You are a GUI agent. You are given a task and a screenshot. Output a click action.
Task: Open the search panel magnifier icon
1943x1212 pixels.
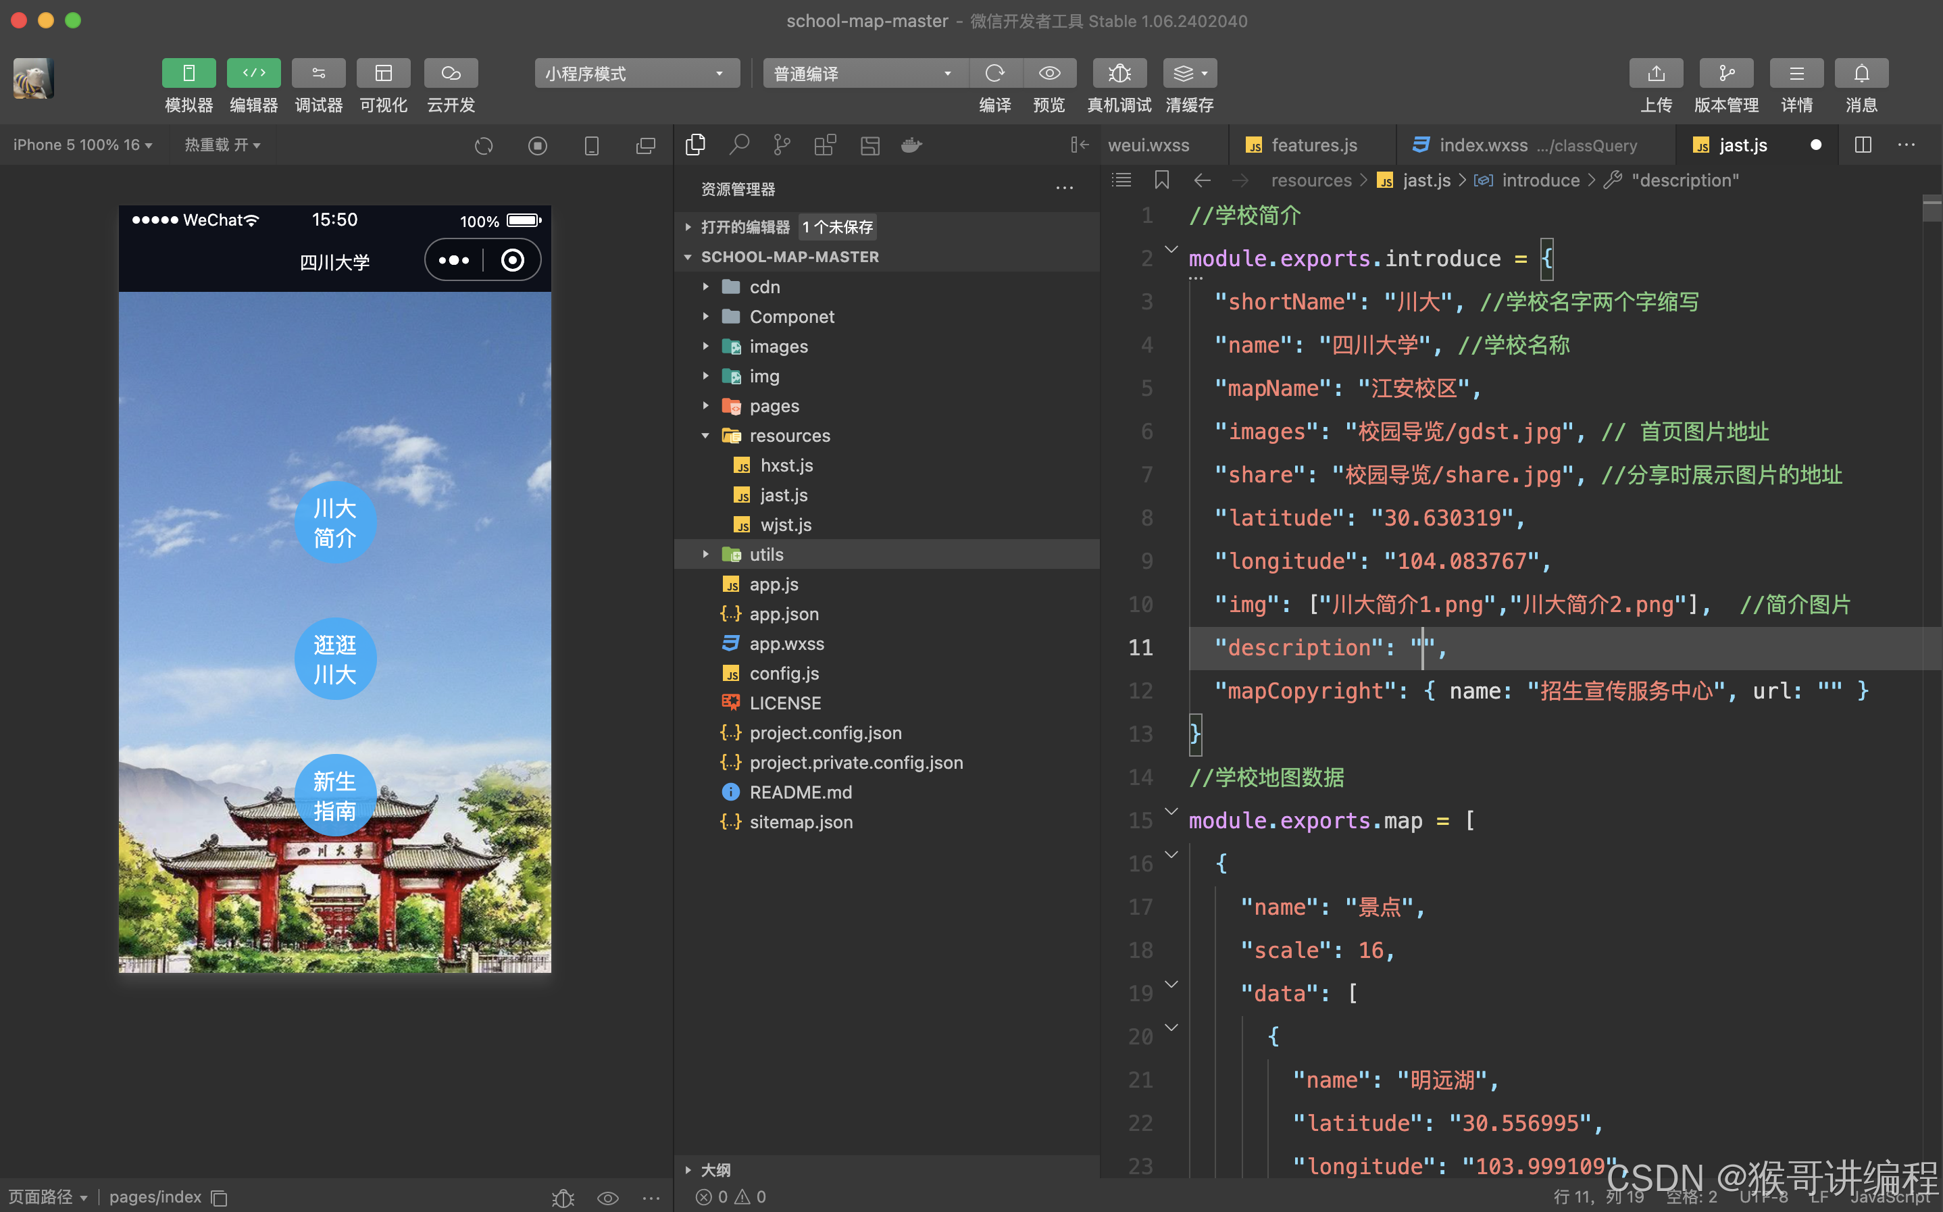point(739,145)
